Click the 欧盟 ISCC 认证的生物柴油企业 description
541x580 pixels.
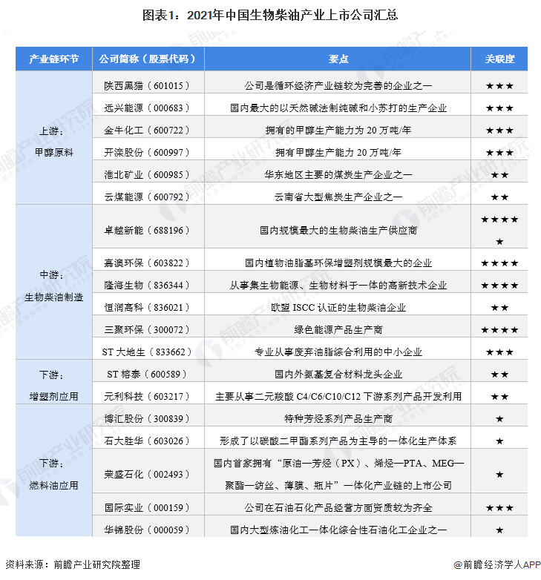tap(338, 307)
